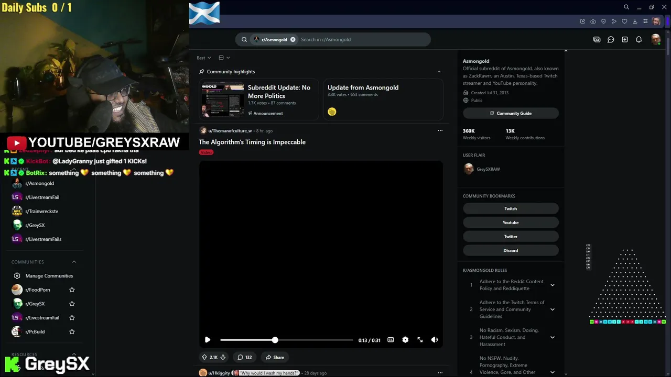Open the 132 comments on the post

click(x=244, y=357)
